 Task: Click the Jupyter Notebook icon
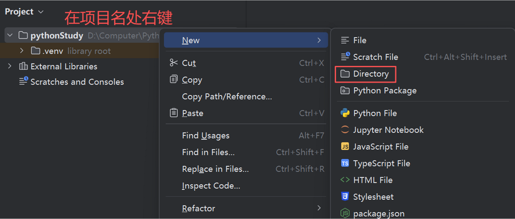click(x=345, y=130)
